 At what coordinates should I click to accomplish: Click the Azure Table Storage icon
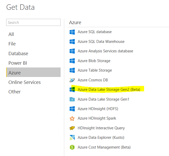(x=72, y=70)
